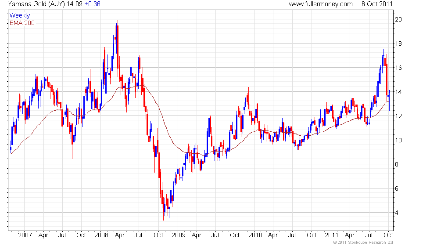
Task: Click the 16 price axis label
Action: coord(398,68)
